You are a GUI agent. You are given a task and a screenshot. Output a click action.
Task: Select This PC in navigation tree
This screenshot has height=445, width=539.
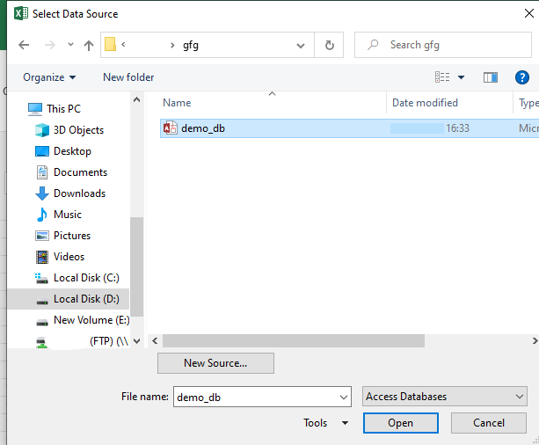(63, 109)
